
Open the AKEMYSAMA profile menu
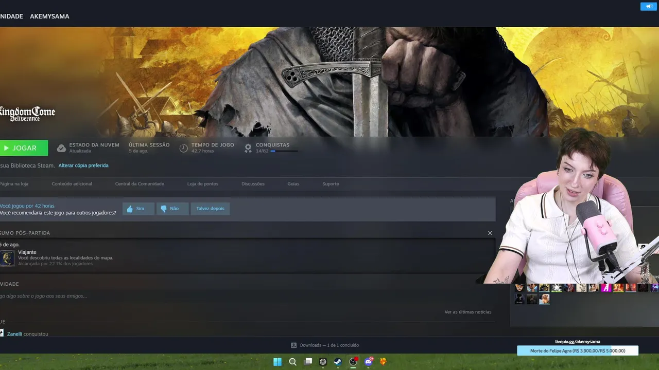tap(49, 16)
